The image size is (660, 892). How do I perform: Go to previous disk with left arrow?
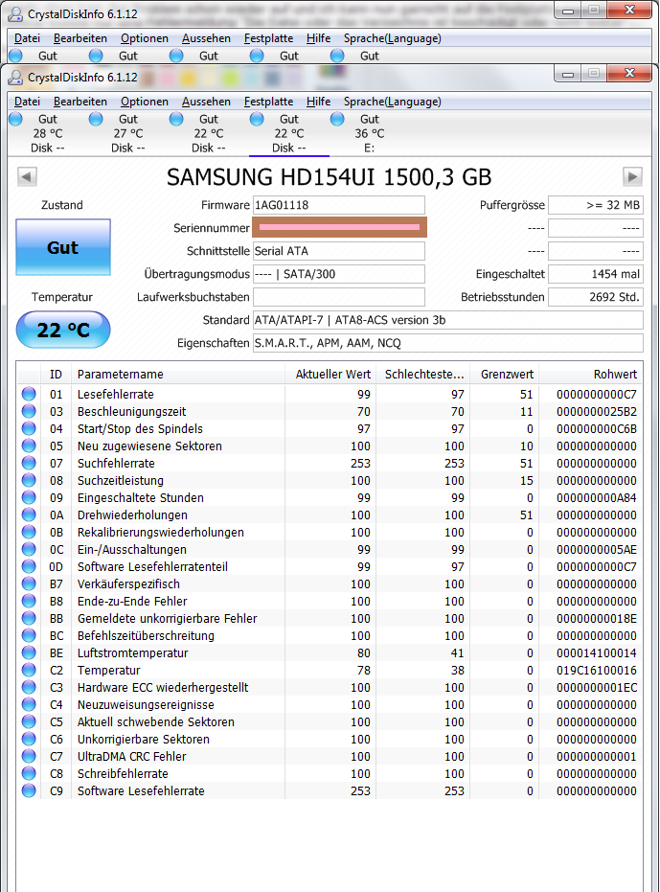pos(27,176)
